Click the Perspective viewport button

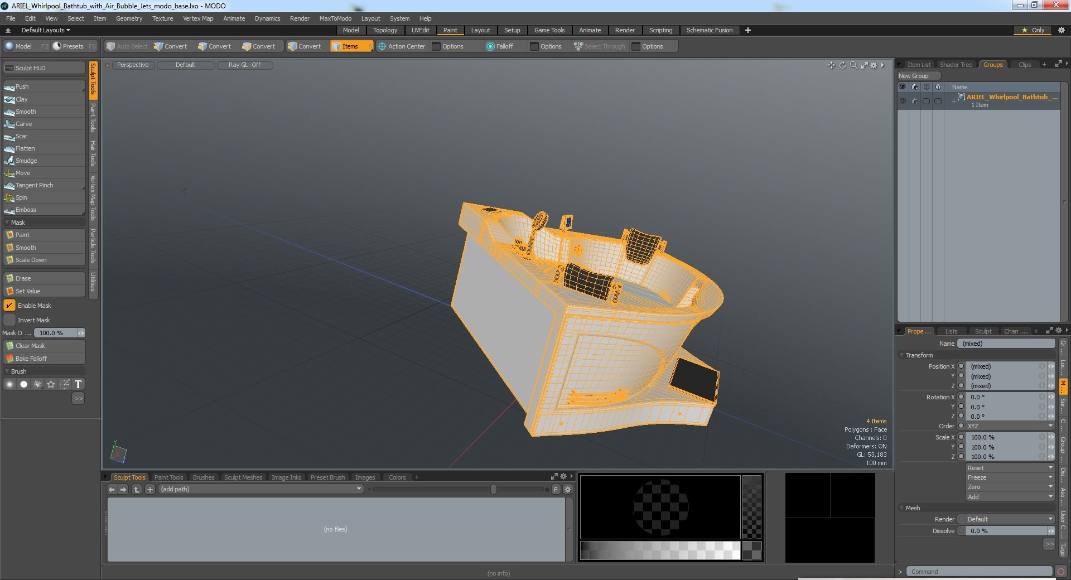click(x=133, y=65)
